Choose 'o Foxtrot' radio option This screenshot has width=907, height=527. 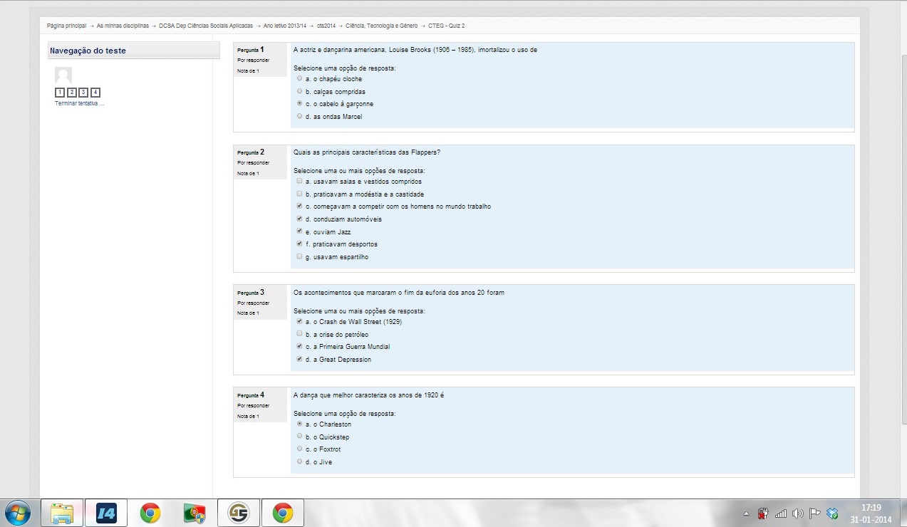click(300, 449)
